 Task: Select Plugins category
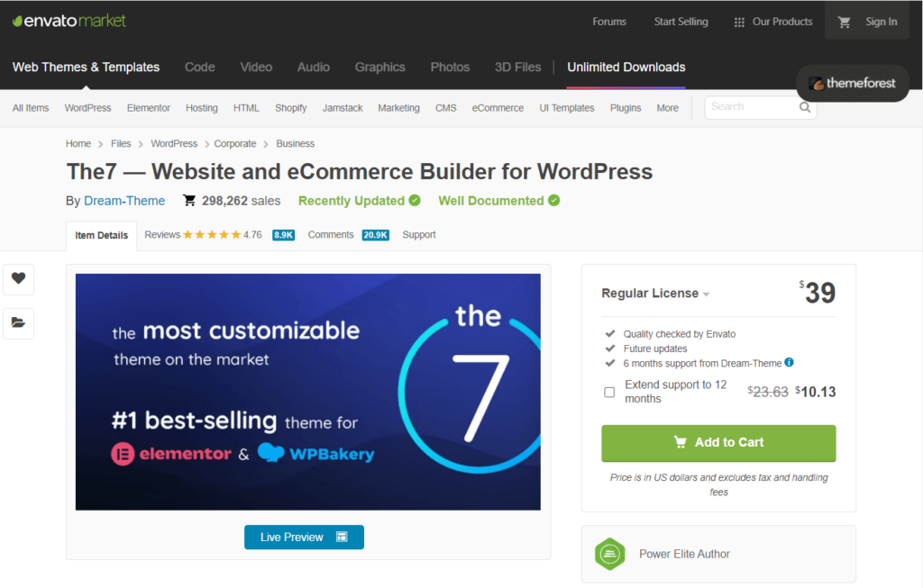tap(626, 108)
